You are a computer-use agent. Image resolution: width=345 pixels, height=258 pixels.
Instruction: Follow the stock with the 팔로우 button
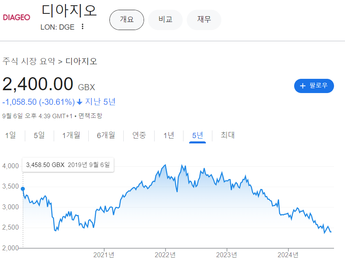pos(314,86)
